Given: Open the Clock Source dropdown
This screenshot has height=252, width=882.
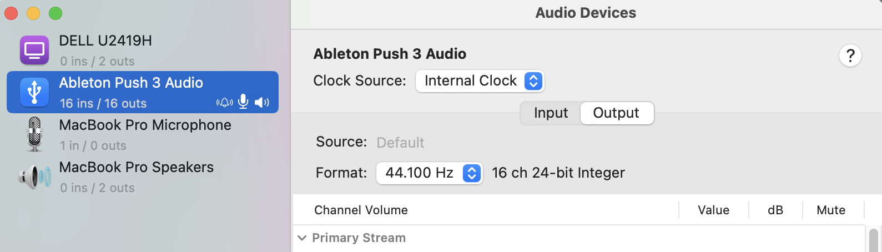Looking at the screenshot, I should tap(480, 81).
